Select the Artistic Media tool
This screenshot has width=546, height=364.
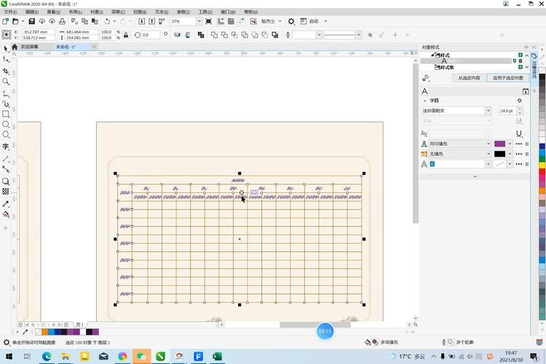coord(6,104)
